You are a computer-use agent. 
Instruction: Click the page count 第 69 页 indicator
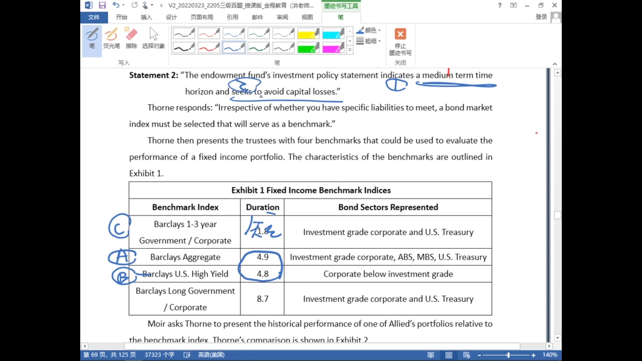coord(109,355)
